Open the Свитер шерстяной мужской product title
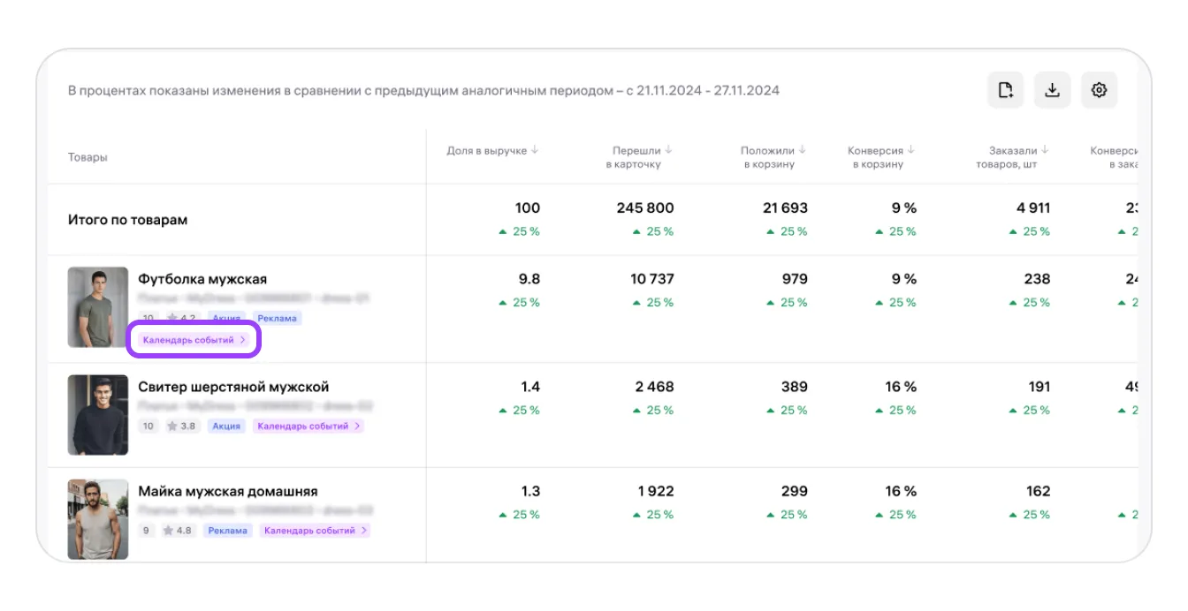 point(233,387)
